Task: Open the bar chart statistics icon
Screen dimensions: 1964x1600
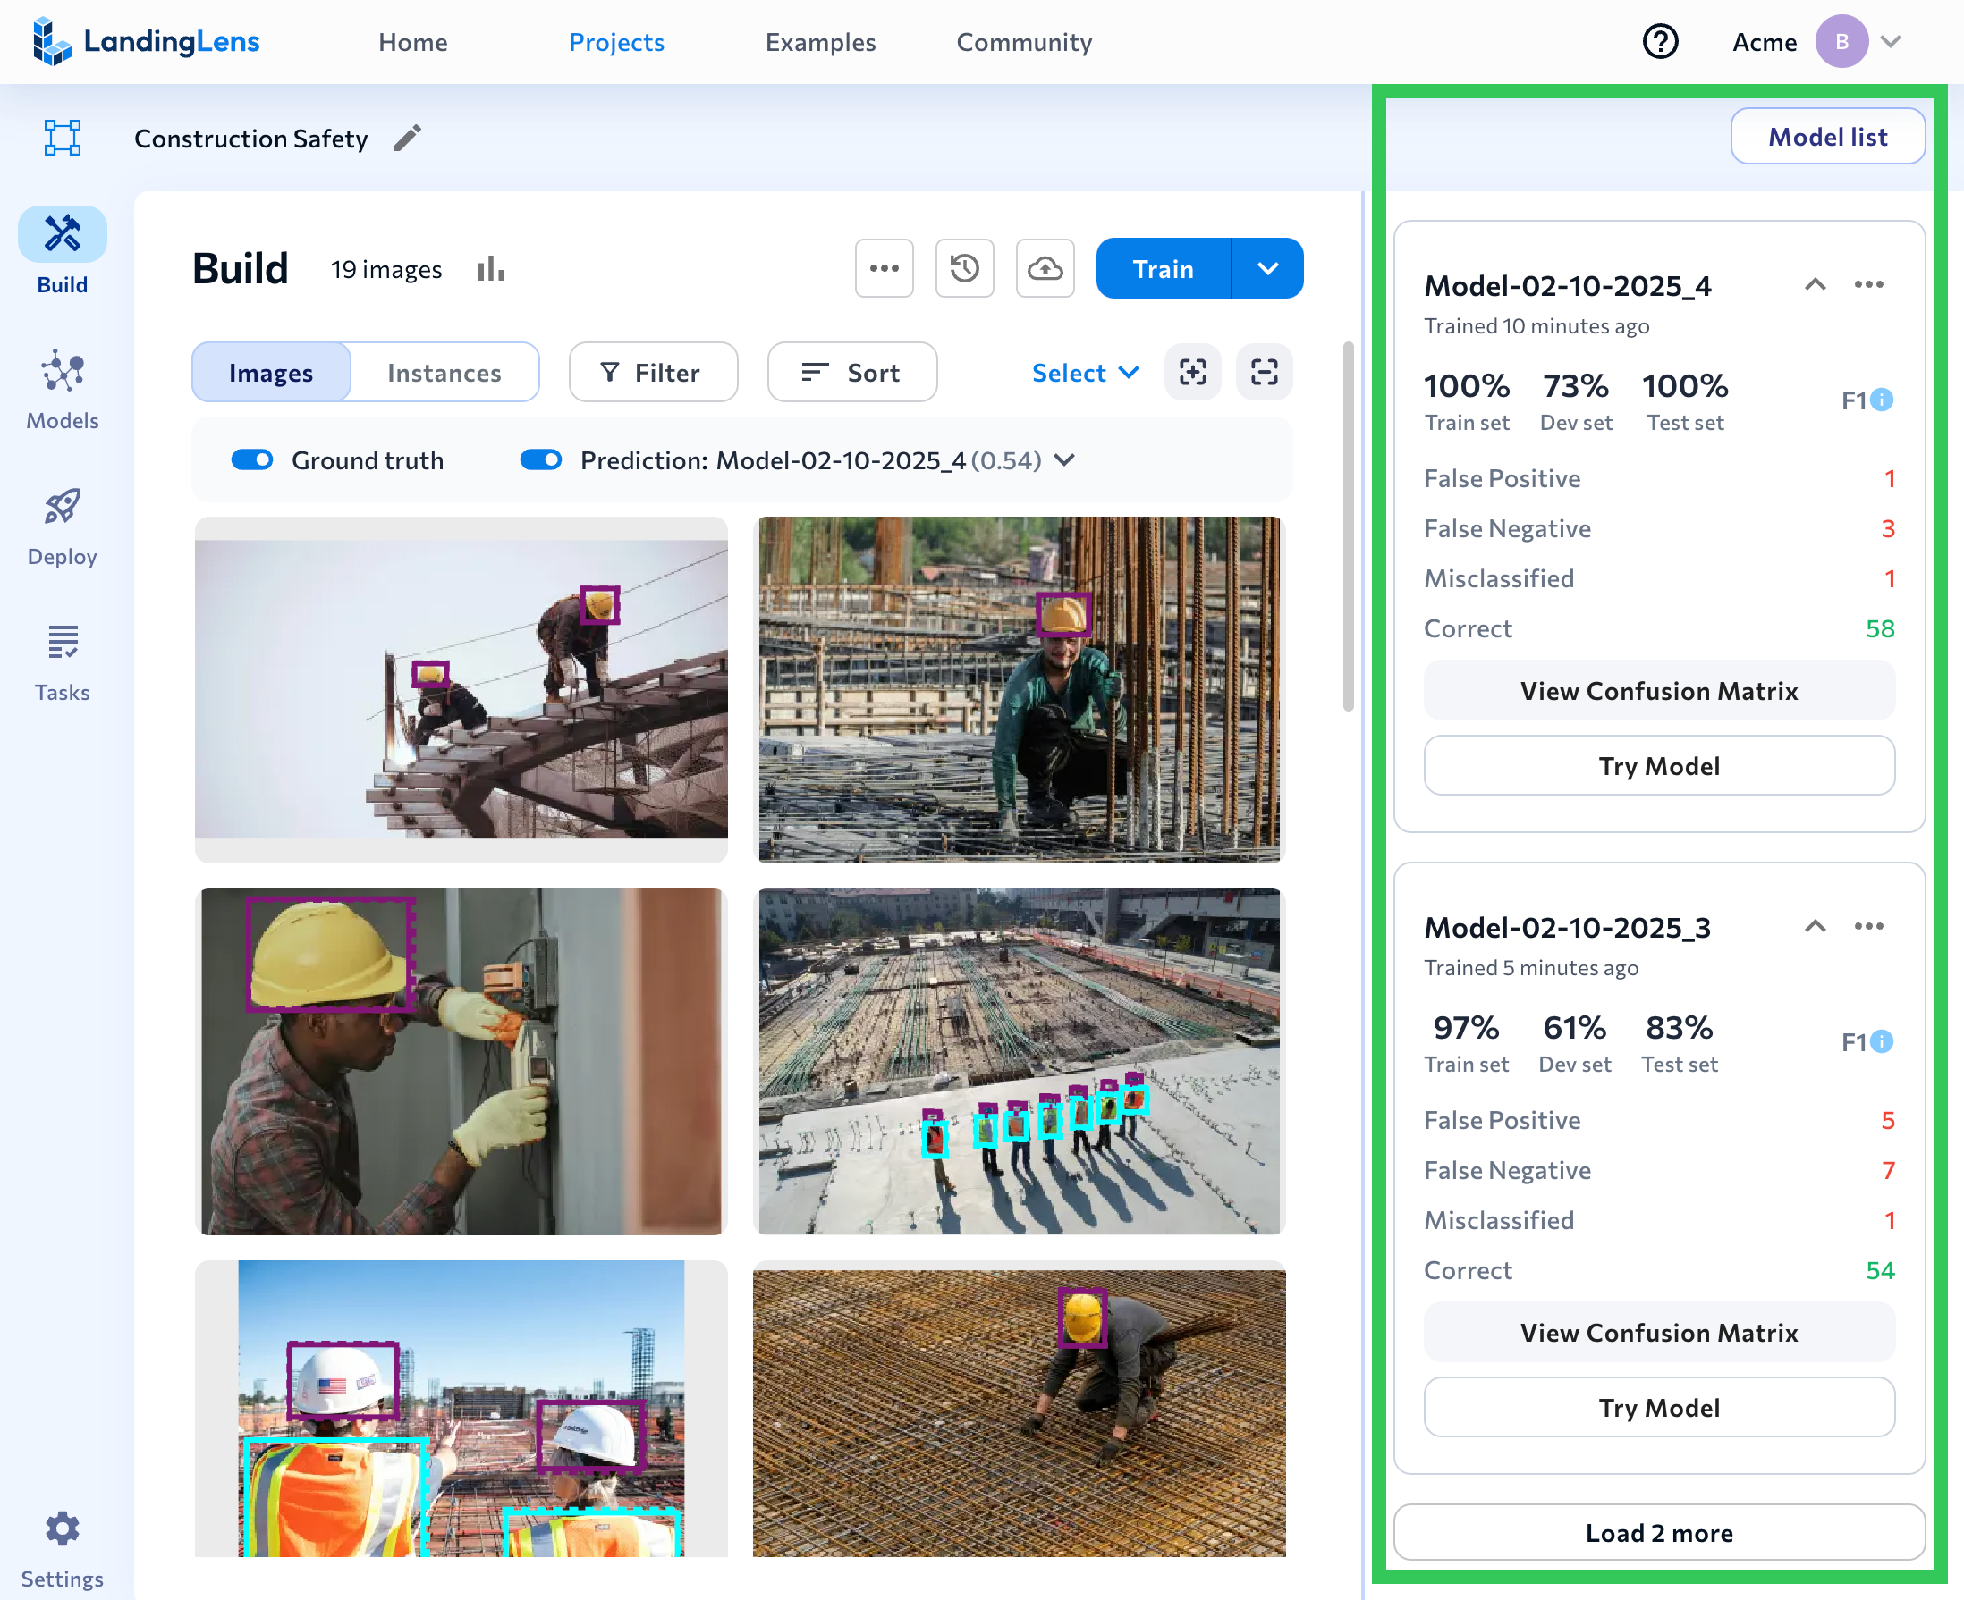Action: 490,269
